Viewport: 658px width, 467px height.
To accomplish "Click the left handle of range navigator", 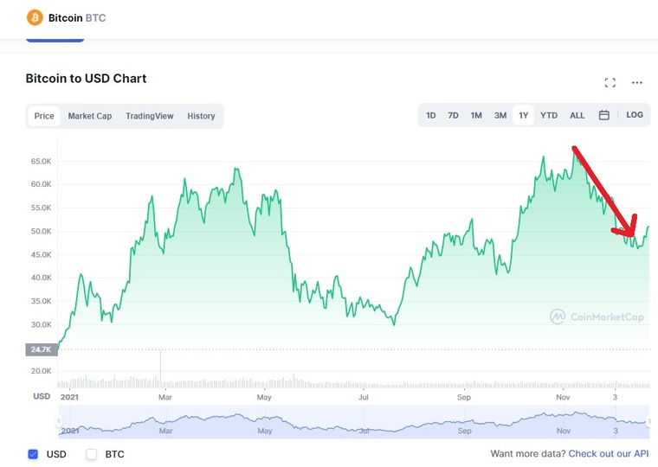I will [x=59, y=421].
